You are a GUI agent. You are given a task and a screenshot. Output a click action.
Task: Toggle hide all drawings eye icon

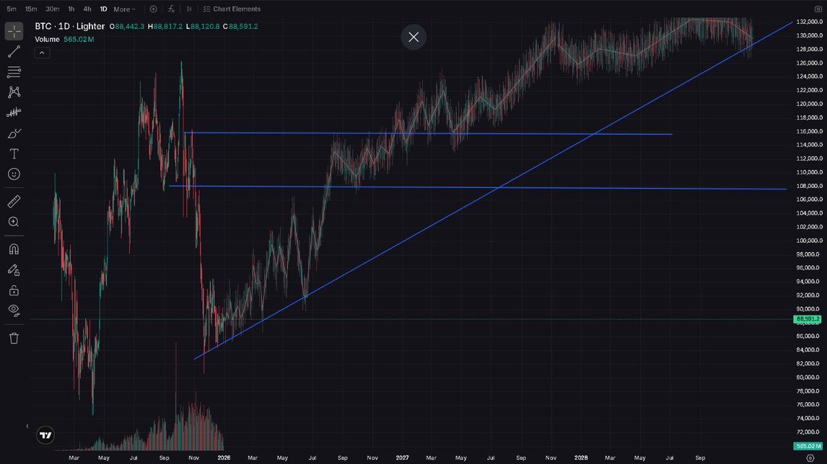(14, 310)
